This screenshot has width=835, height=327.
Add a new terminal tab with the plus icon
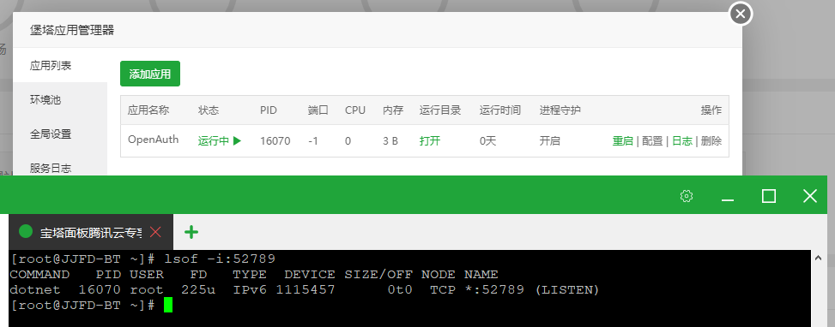191,232
